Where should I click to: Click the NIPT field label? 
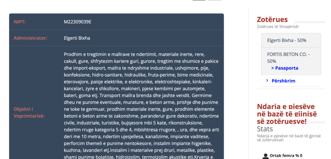tap(20, 22)
